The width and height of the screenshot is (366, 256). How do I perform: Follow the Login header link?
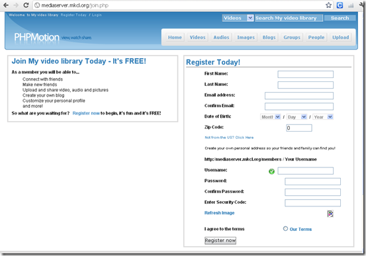pos(97,15)
